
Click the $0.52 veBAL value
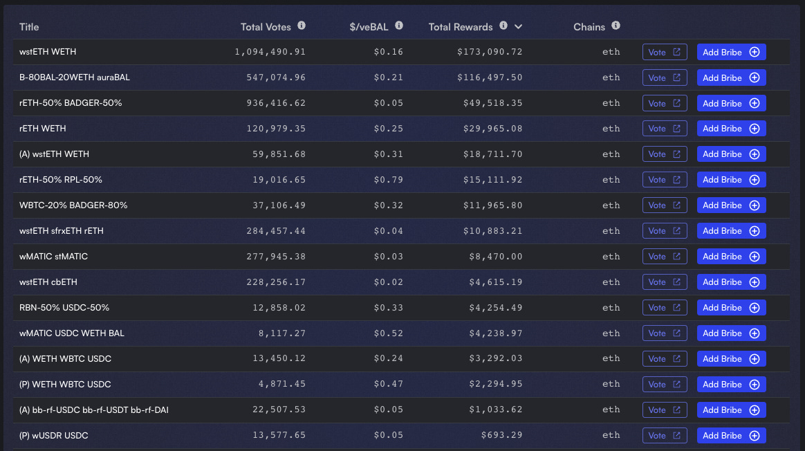coord(388,333)
